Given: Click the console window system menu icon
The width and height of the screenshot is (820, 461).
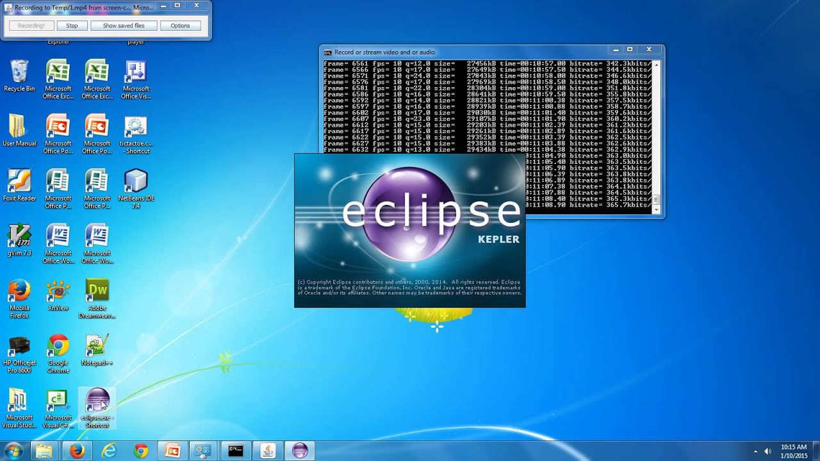Looking at the screenshot, I should (328, 53).
